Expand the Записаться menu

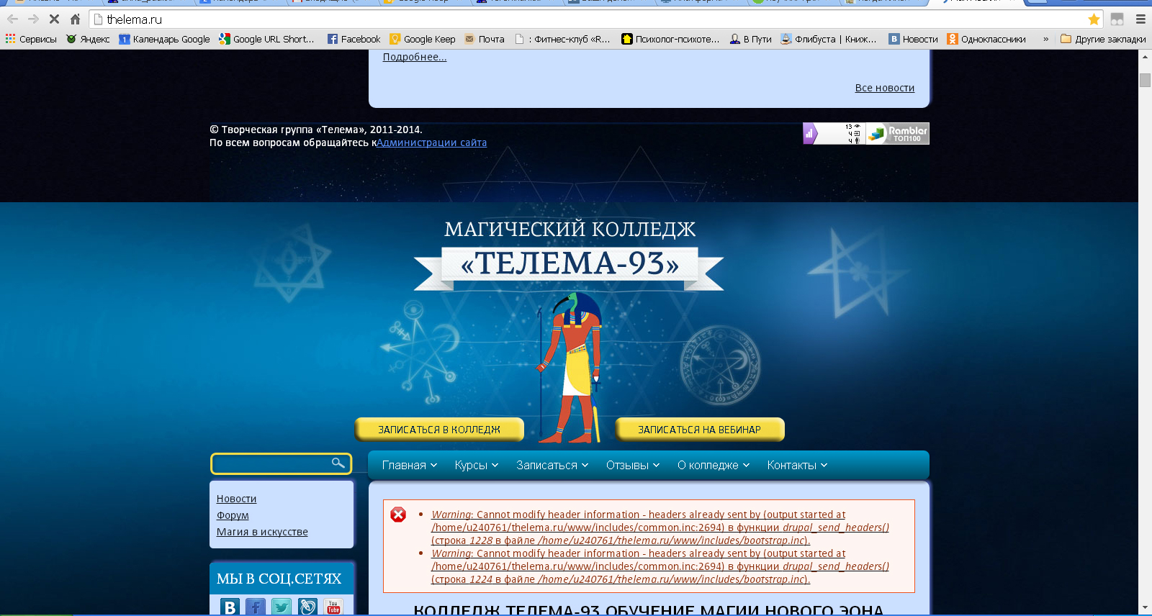552,466
